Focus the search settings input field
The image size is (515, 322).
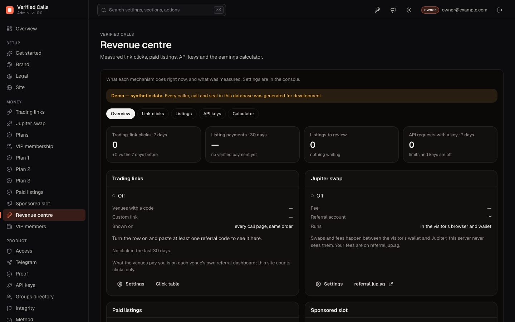click(162, 10)
